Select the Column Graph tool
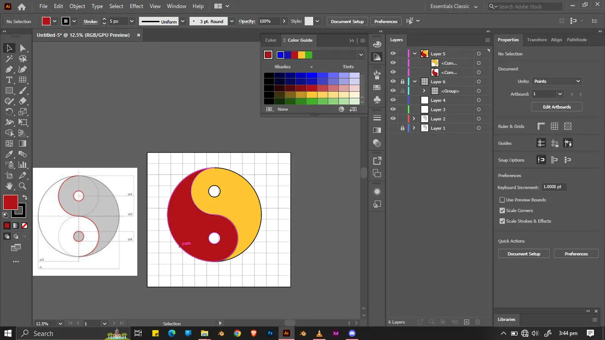Image resolution: width=605 pixels, height=340 pixels. (23, 165)
